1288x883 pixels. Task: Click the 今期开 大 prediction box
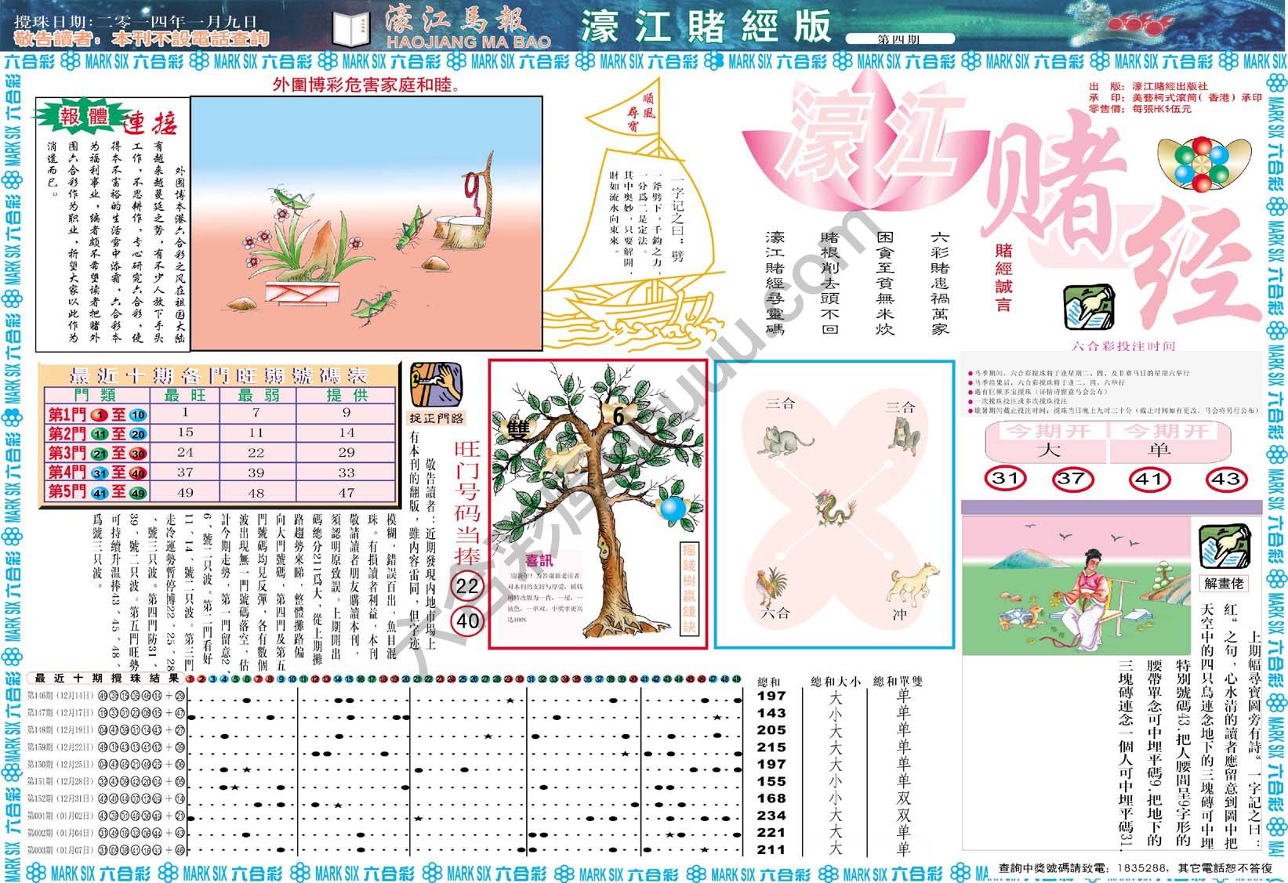[x=1046, y=443]
